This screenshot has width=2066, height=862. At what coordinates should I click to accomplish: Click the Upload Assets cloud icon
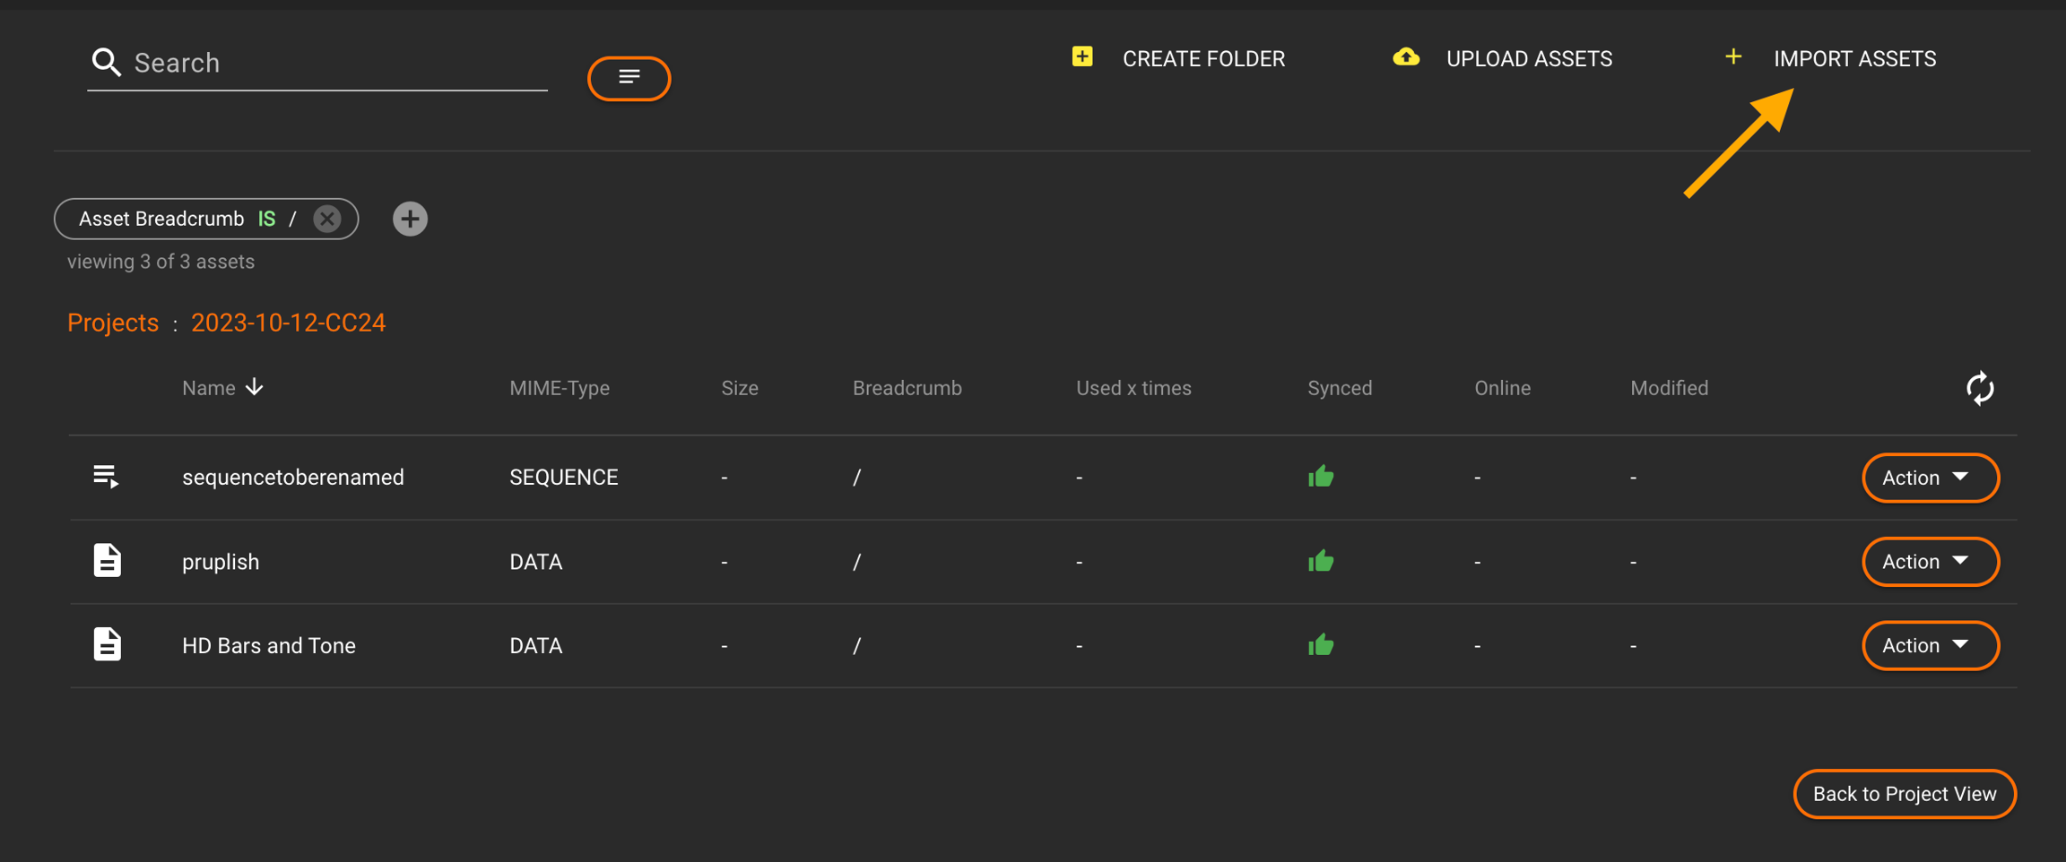(x=1405, y=57)
